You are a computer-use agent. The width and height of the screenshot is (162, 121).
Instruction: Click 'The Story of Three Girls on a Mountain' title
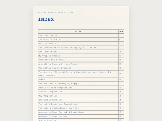pyautogui.click(x=78, y=74)
